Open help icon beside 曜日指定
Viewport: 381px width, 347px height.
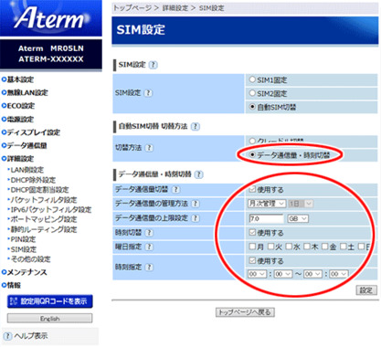(149, 247)
